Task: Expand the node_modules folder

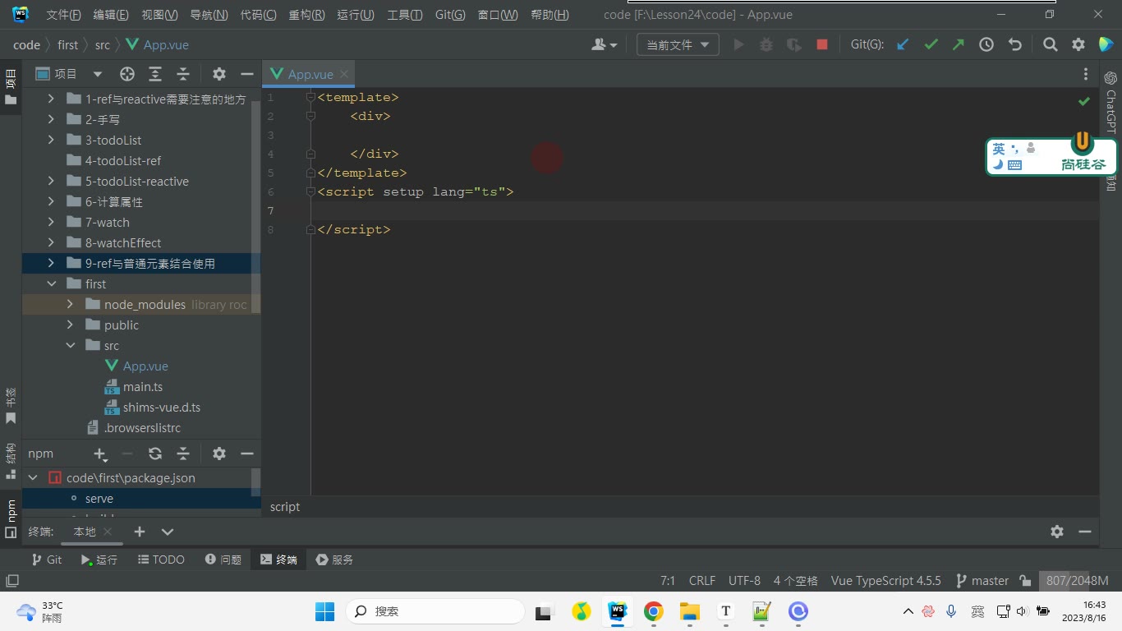Action: [x=70, y=304]
